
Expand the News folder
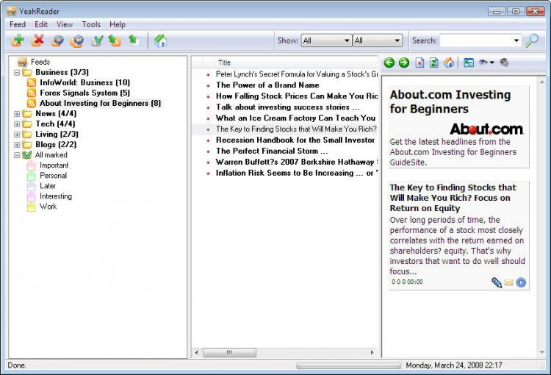pyautogui.click(x=16, y=114)
